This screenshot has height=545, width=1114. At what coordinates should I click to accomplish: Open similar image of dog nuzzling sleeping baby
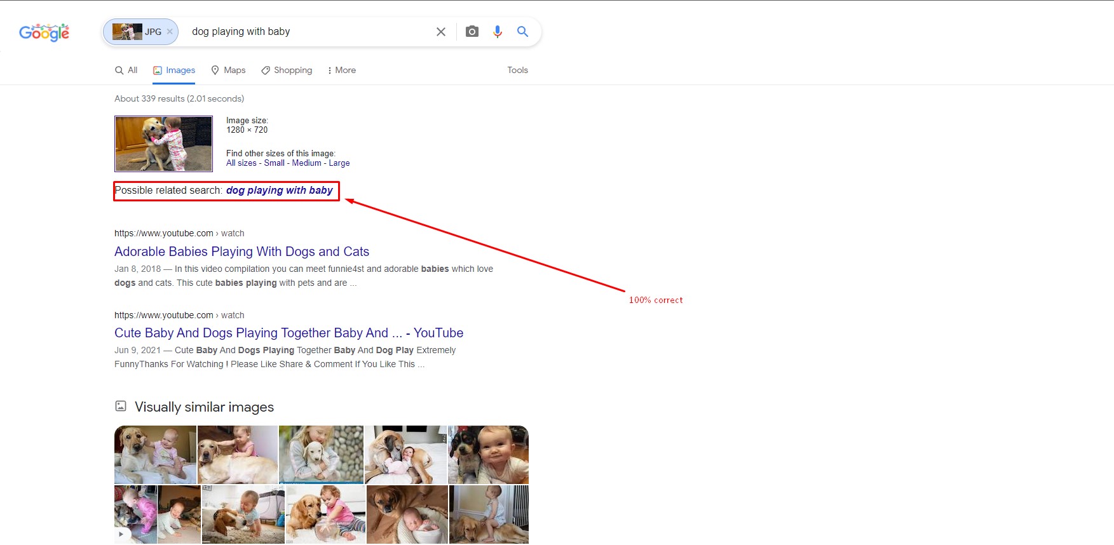(x=405, y=455)
